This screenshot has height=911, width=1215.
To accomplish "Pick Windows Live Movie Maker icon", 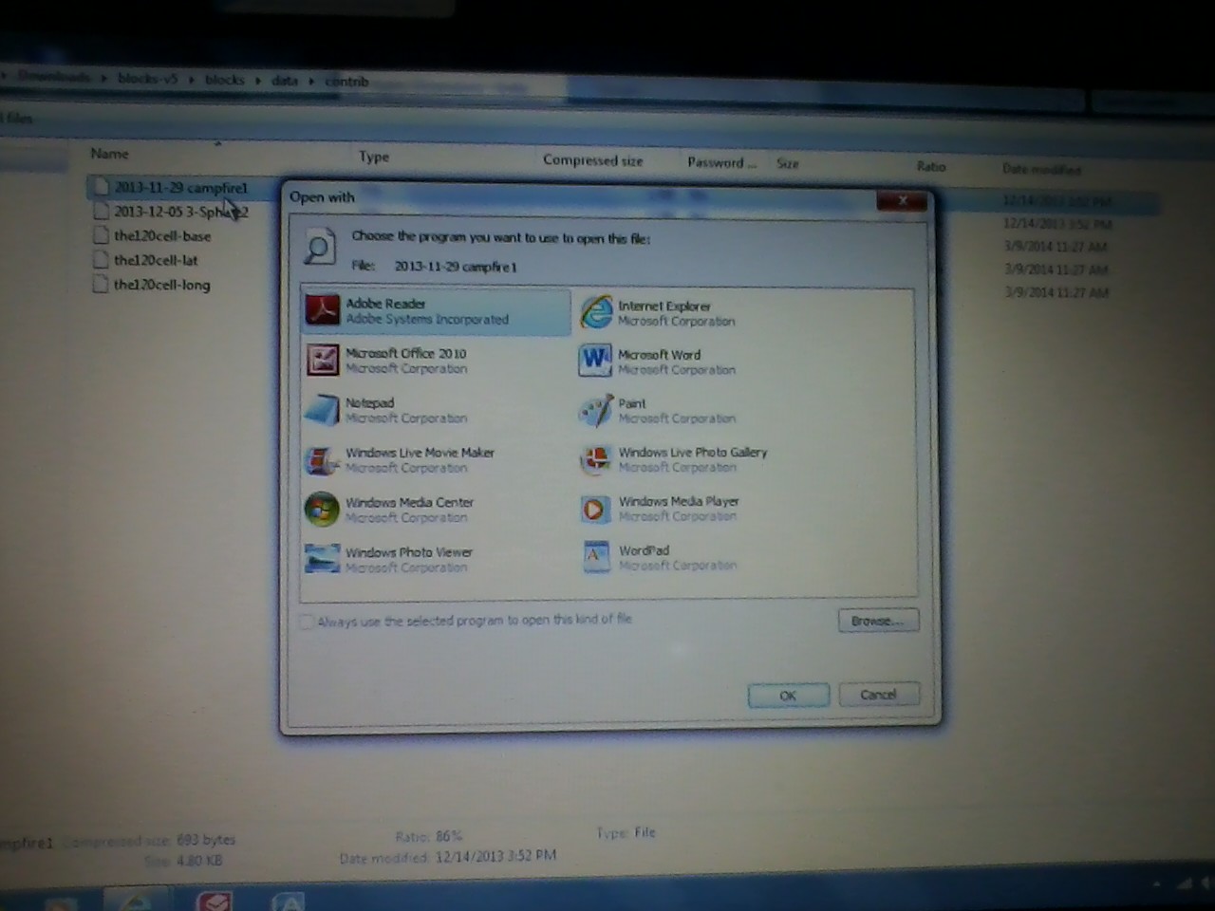I will pyautogui.click(x=323, y=460).
